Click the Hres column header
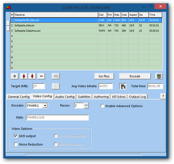 click(117, 15)
